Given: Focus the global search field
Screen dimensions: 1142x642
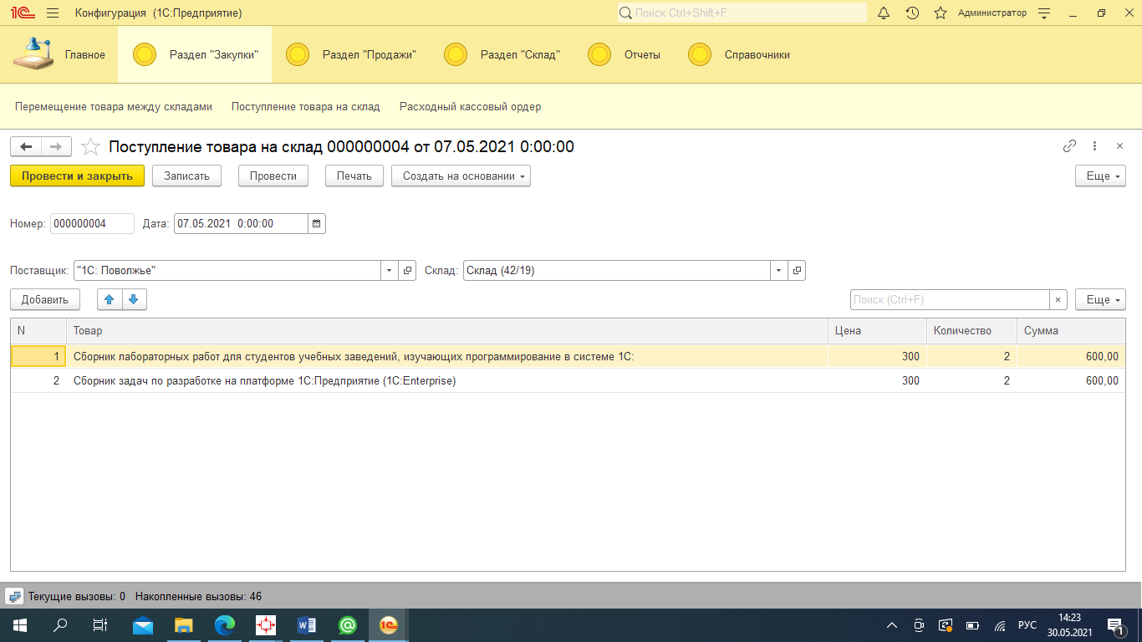Looking at the screenshot, I should (x=742, y=13).
